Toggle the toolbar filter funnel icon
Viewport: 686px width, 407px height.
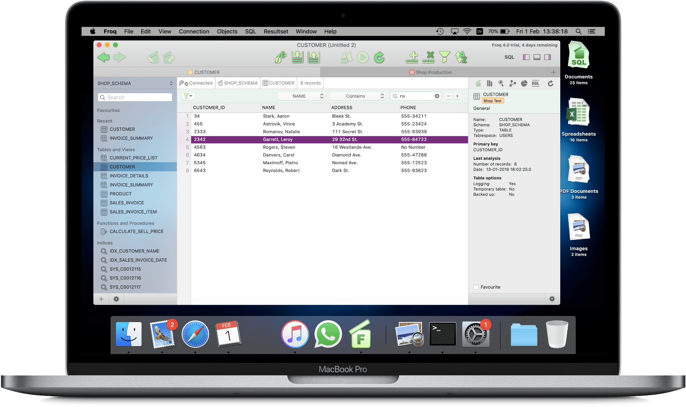coord(445,57)
